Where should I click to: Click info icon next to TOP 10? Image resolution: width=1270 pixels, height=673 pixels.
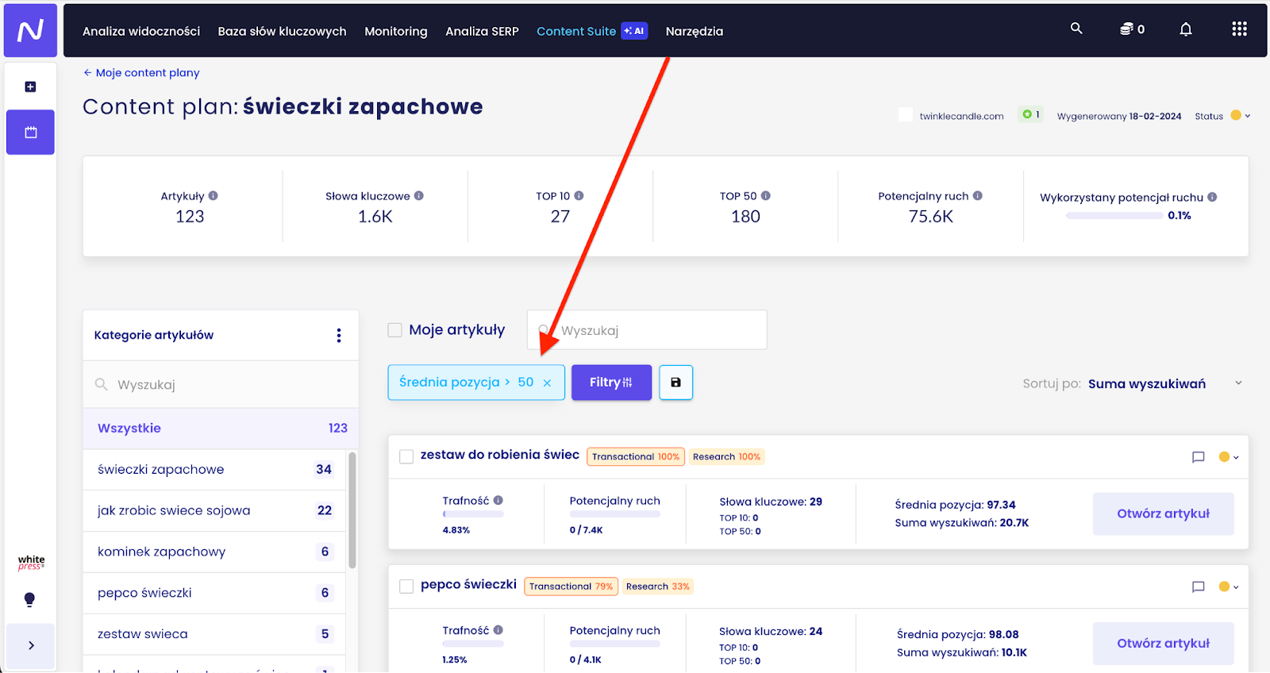579,195
